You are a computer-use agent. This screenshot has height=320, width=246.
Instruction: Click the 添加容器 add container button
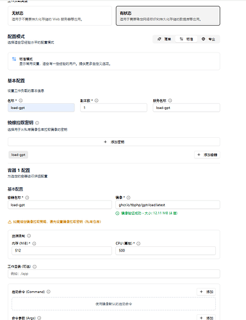point(207,155)
